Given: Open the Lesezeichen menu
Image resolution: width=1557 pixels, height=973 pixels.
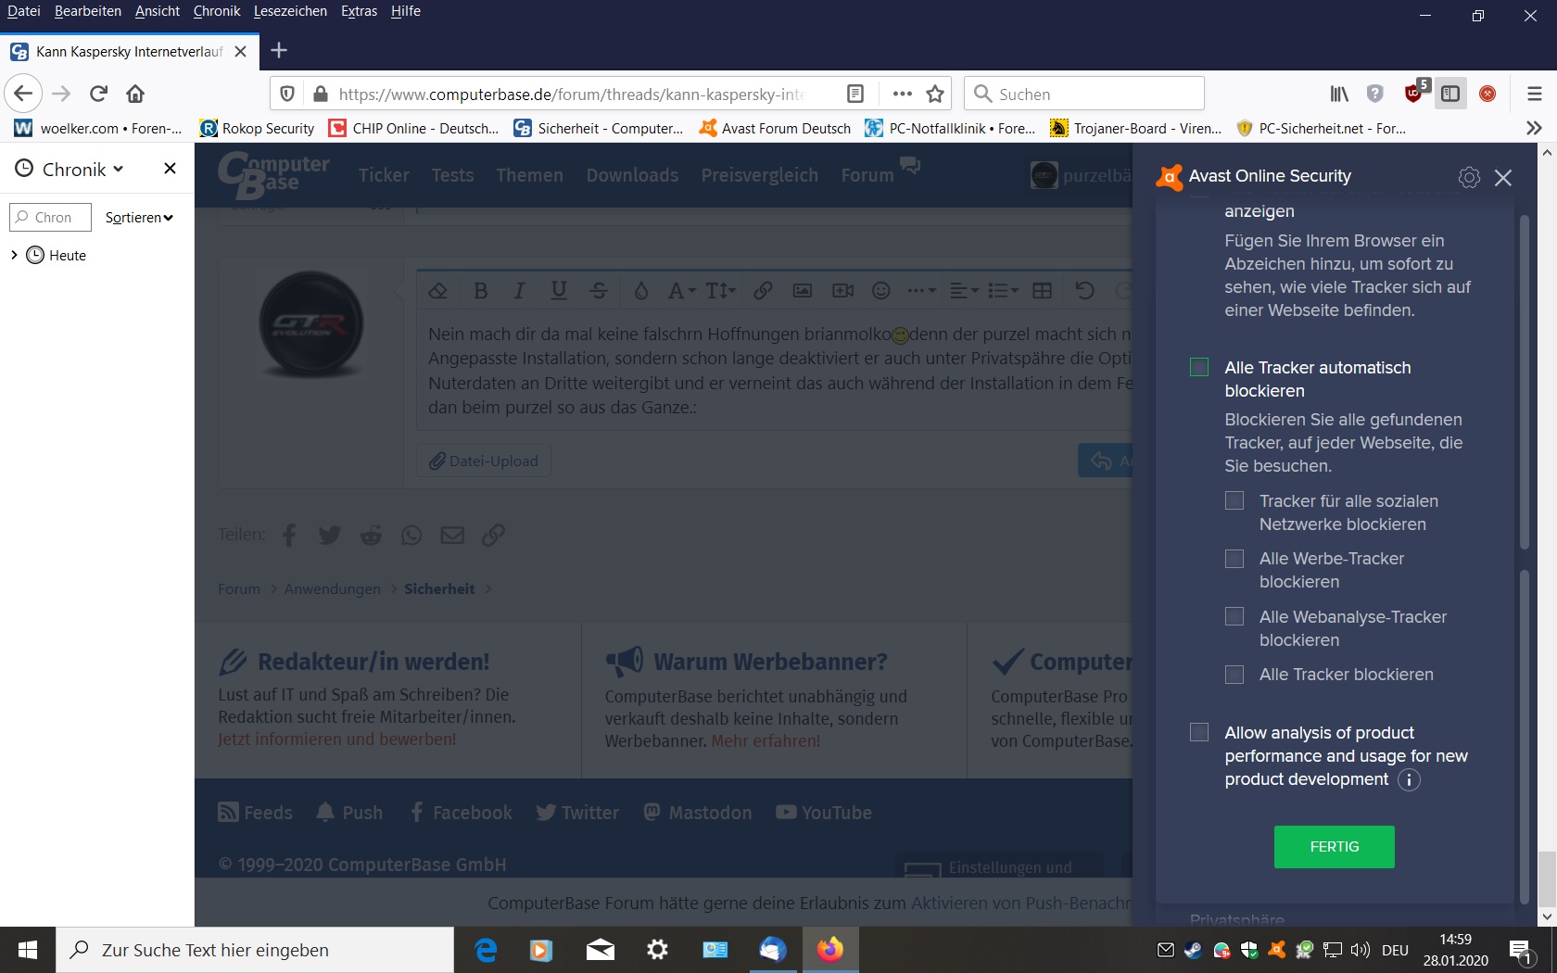Looking at the screenshot, I should (290, 11).
